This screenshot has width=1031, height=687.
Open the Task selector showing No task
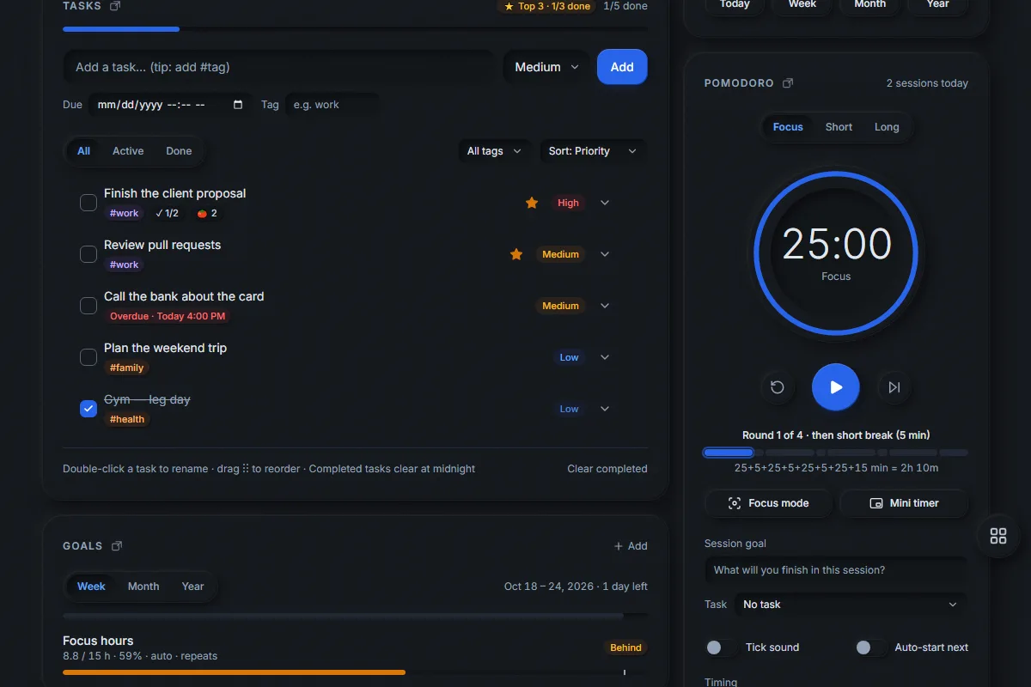(850, 605)
